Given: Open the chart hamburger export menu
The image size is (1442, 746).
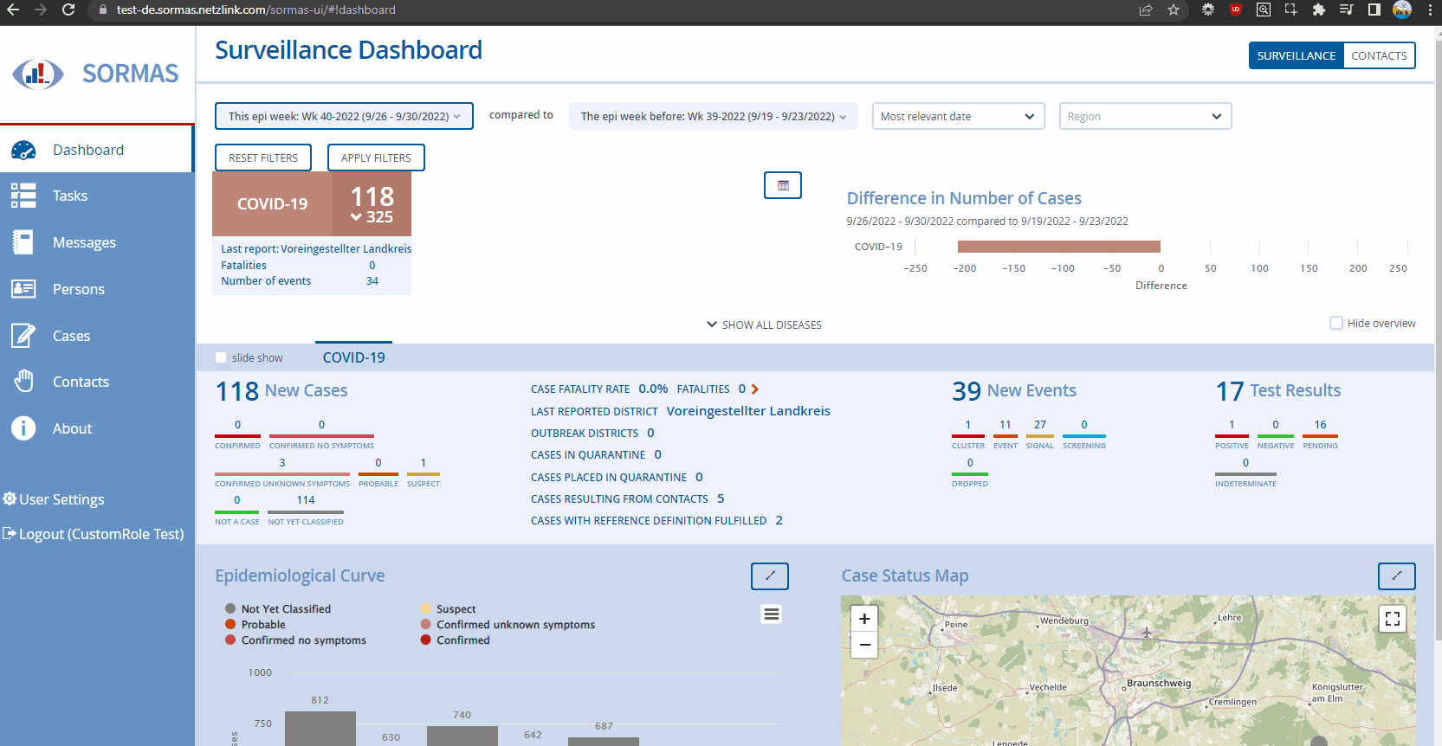Looking at the screenshot, I should click(772, 614).
